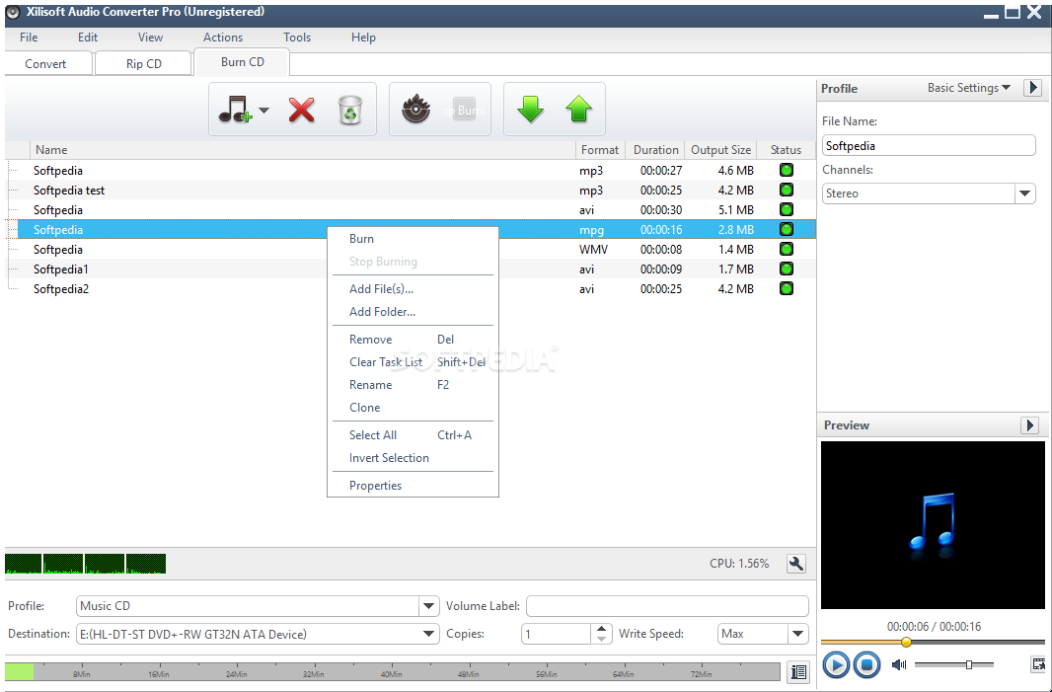Image resolution: width=1052 pixels, height=692 pixels.
Task: Open the Profile Music CD dropdown
Action: [428, 606]
